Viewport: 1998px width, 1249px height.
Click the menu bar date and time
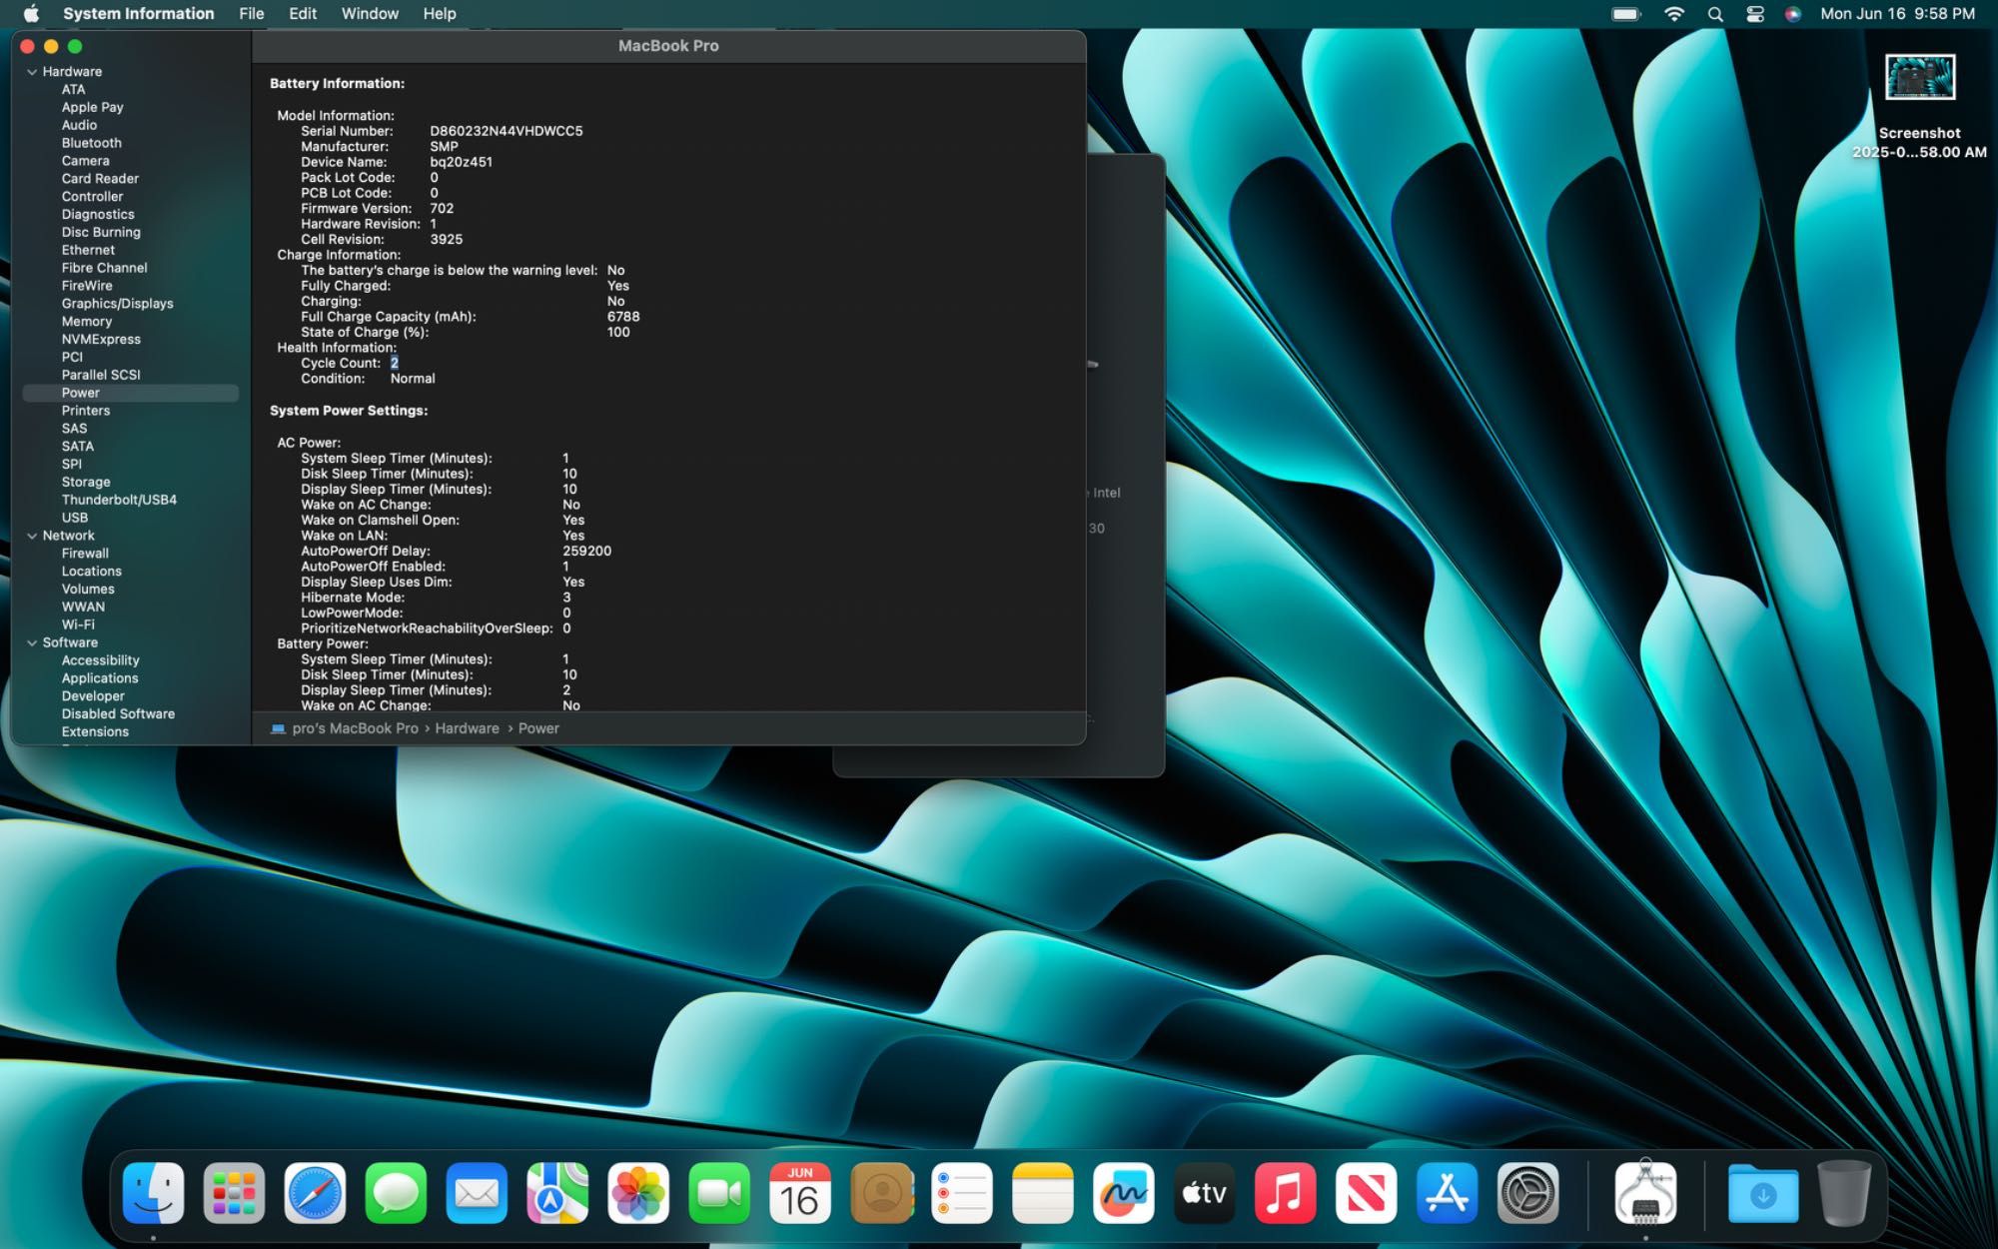[1897, 14]
